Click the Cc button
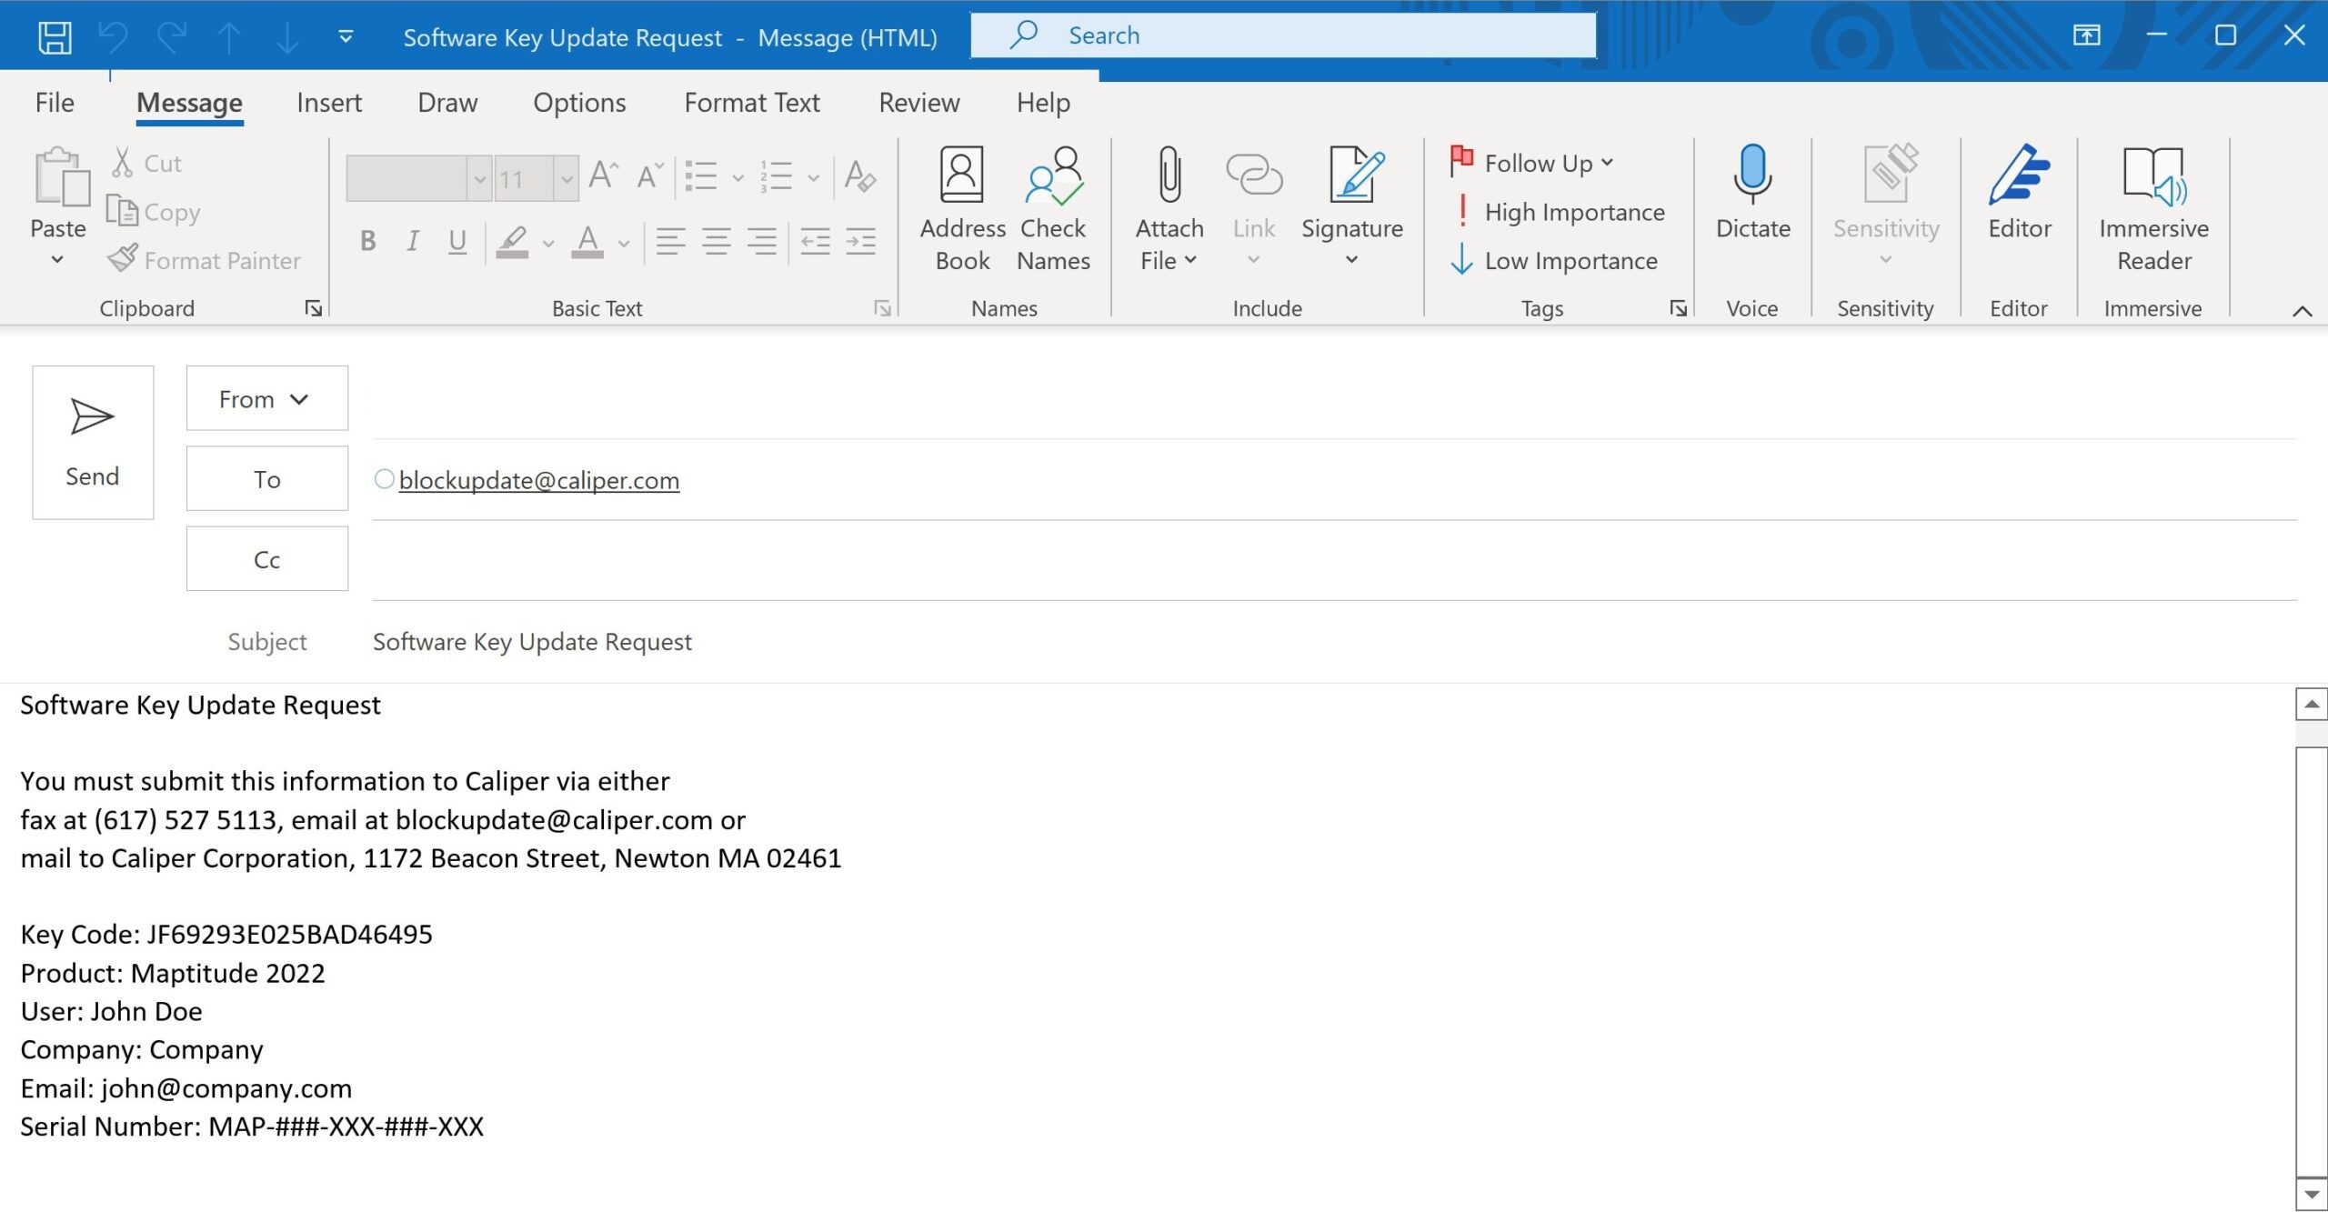Viewport: 2328px width, 1212px height. coord(266,559)
